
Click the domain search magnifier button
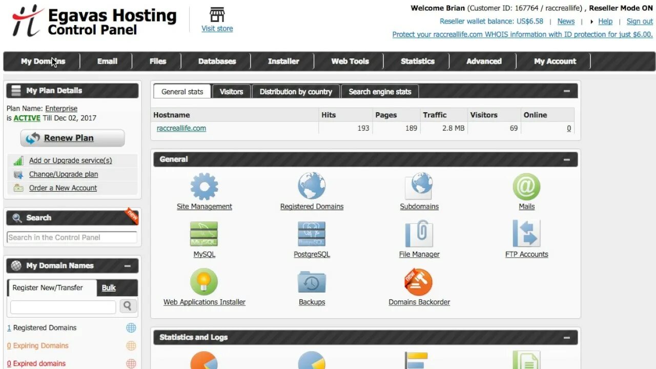[128, 306]
